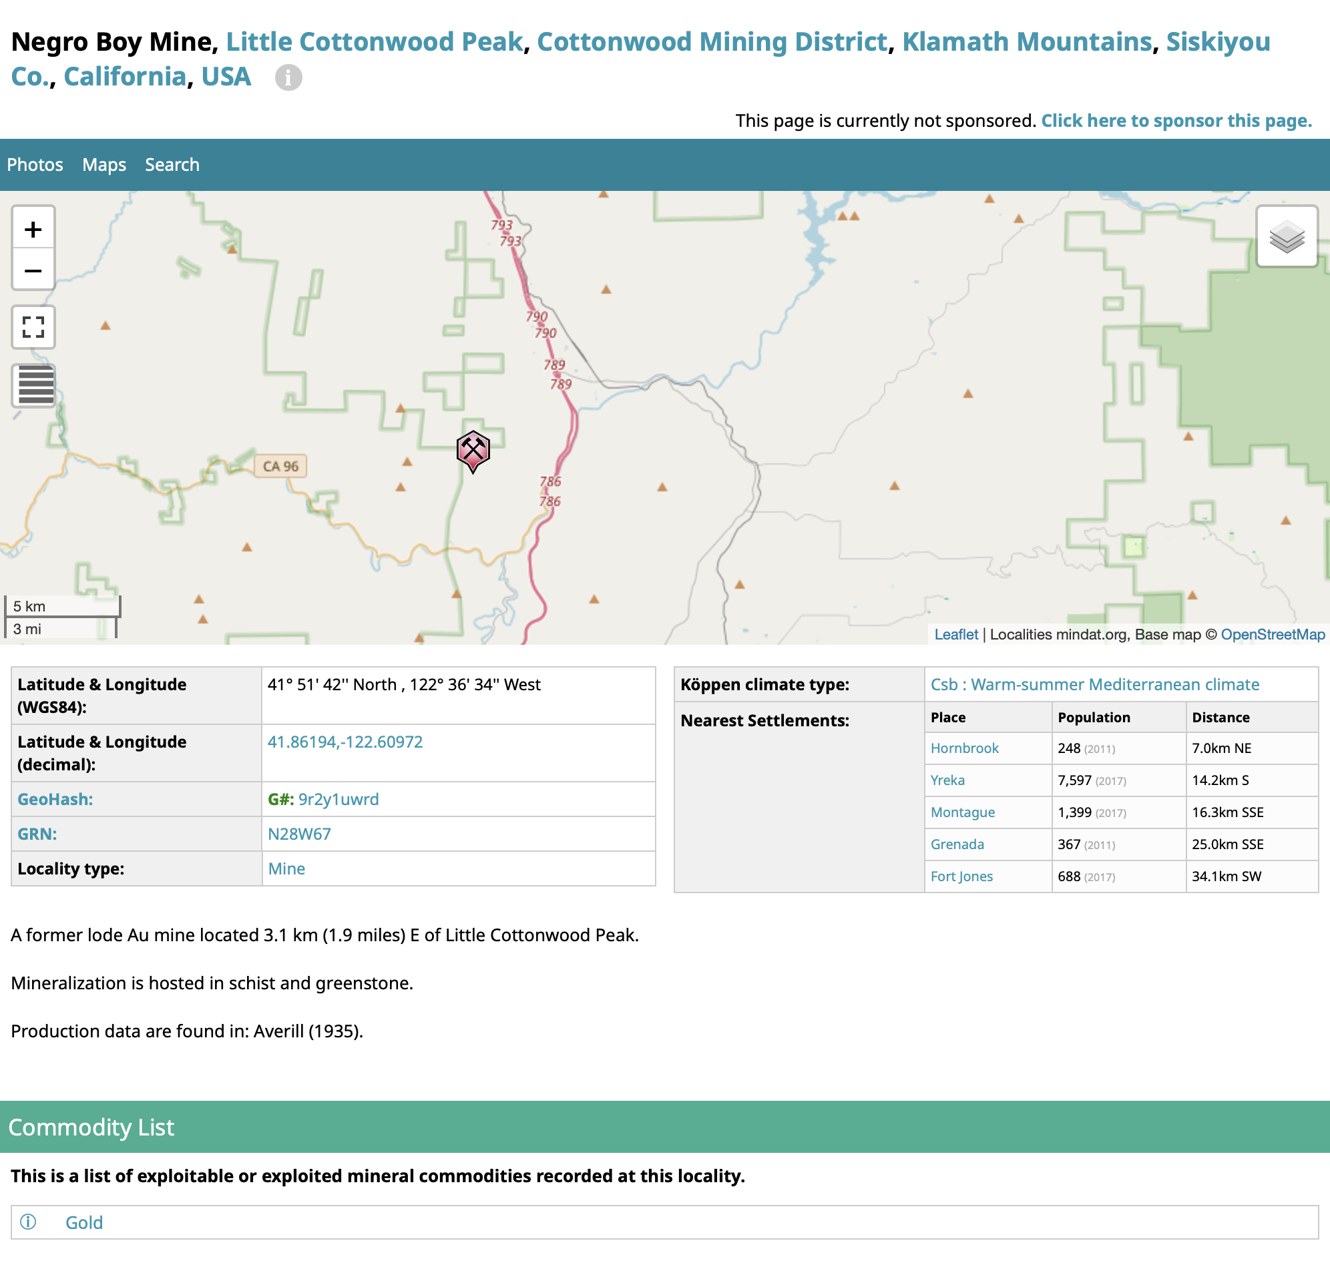Image resolution: width=1330 pixels, height=1279 pixels.
Task: Zoom out on the map
Action: 33,271
